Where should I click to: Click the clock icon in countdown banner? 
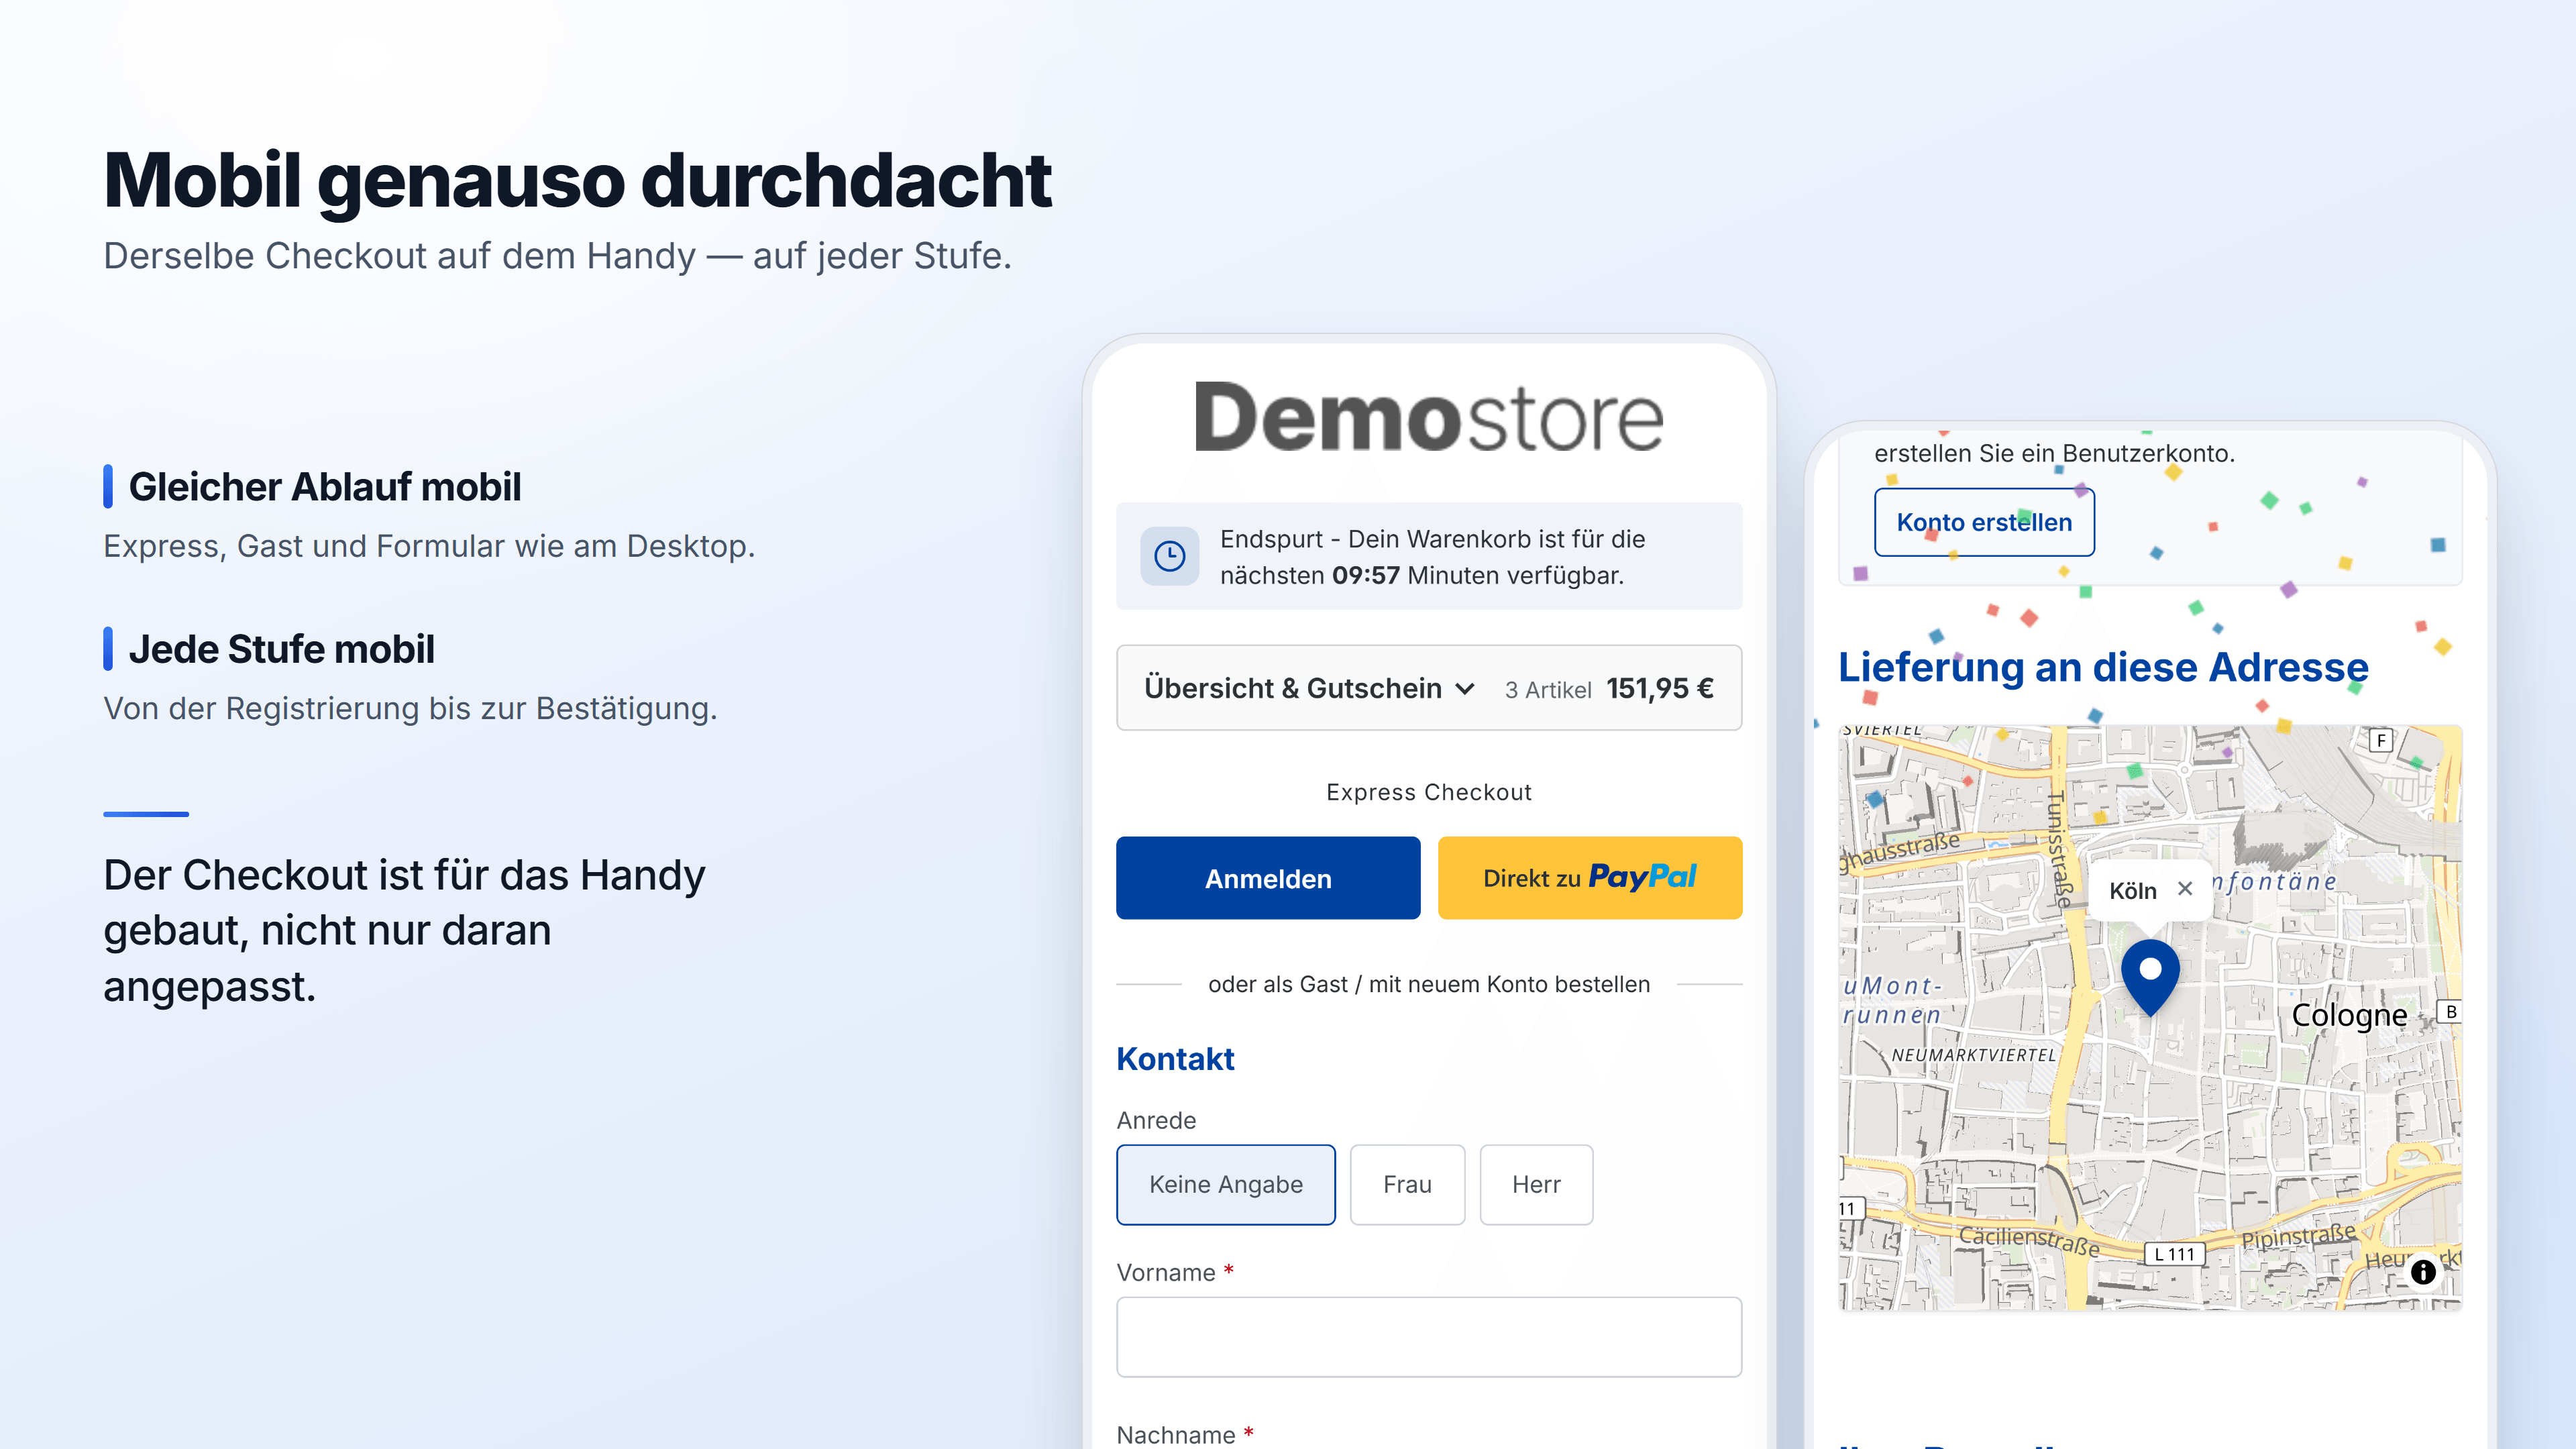1169,556
